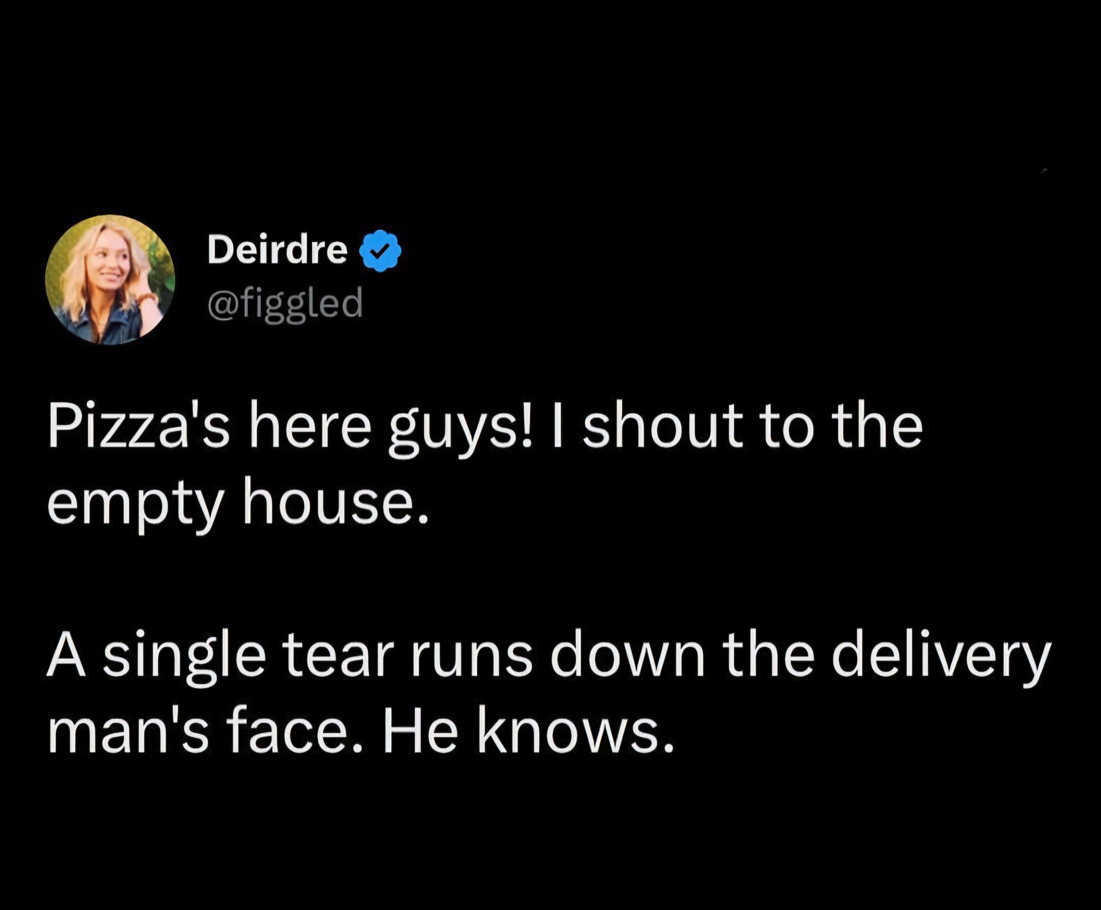Click the "Pizza's" word in tweet
The image size is (1101, 910).
tap(138, 429)
